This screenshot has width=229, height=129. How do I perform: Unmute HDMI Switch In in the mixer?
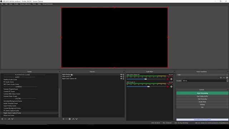click(x=168, y=87)
